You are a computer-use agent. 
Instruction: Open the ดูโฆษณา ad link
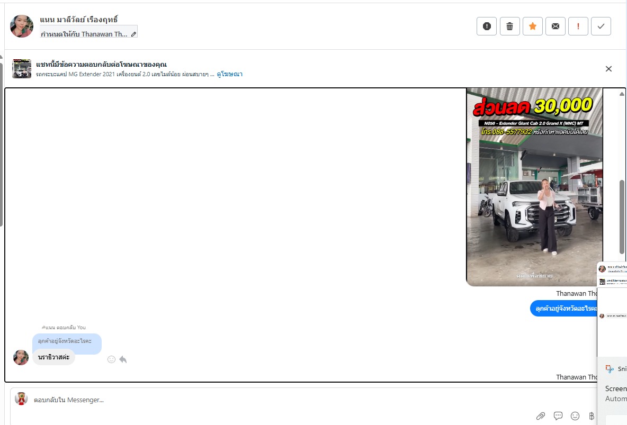[x=229, y=74]
